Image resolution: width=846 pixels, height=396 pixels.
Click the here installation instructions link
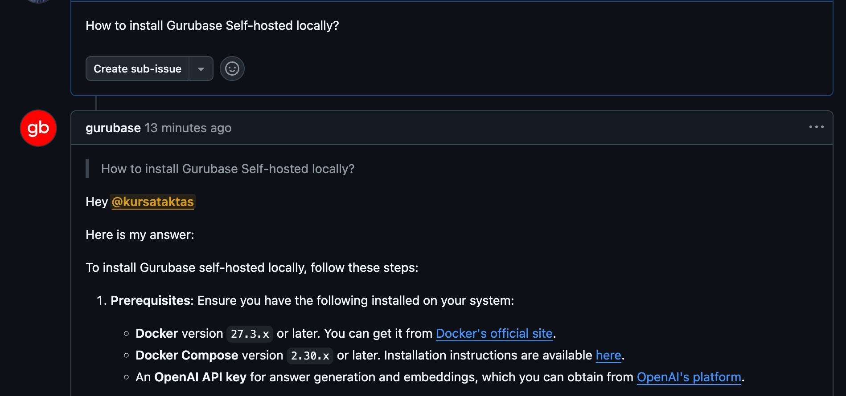(x=608, y=355)
